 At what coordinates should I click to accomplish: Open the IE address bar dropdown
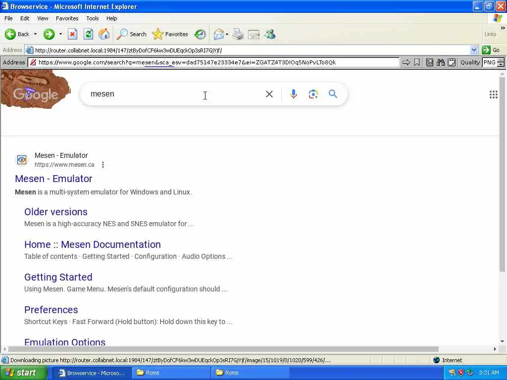pos(474,50)
